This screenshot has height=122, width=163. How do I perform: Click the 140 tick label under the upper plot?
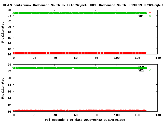click(x=158, y=58)
